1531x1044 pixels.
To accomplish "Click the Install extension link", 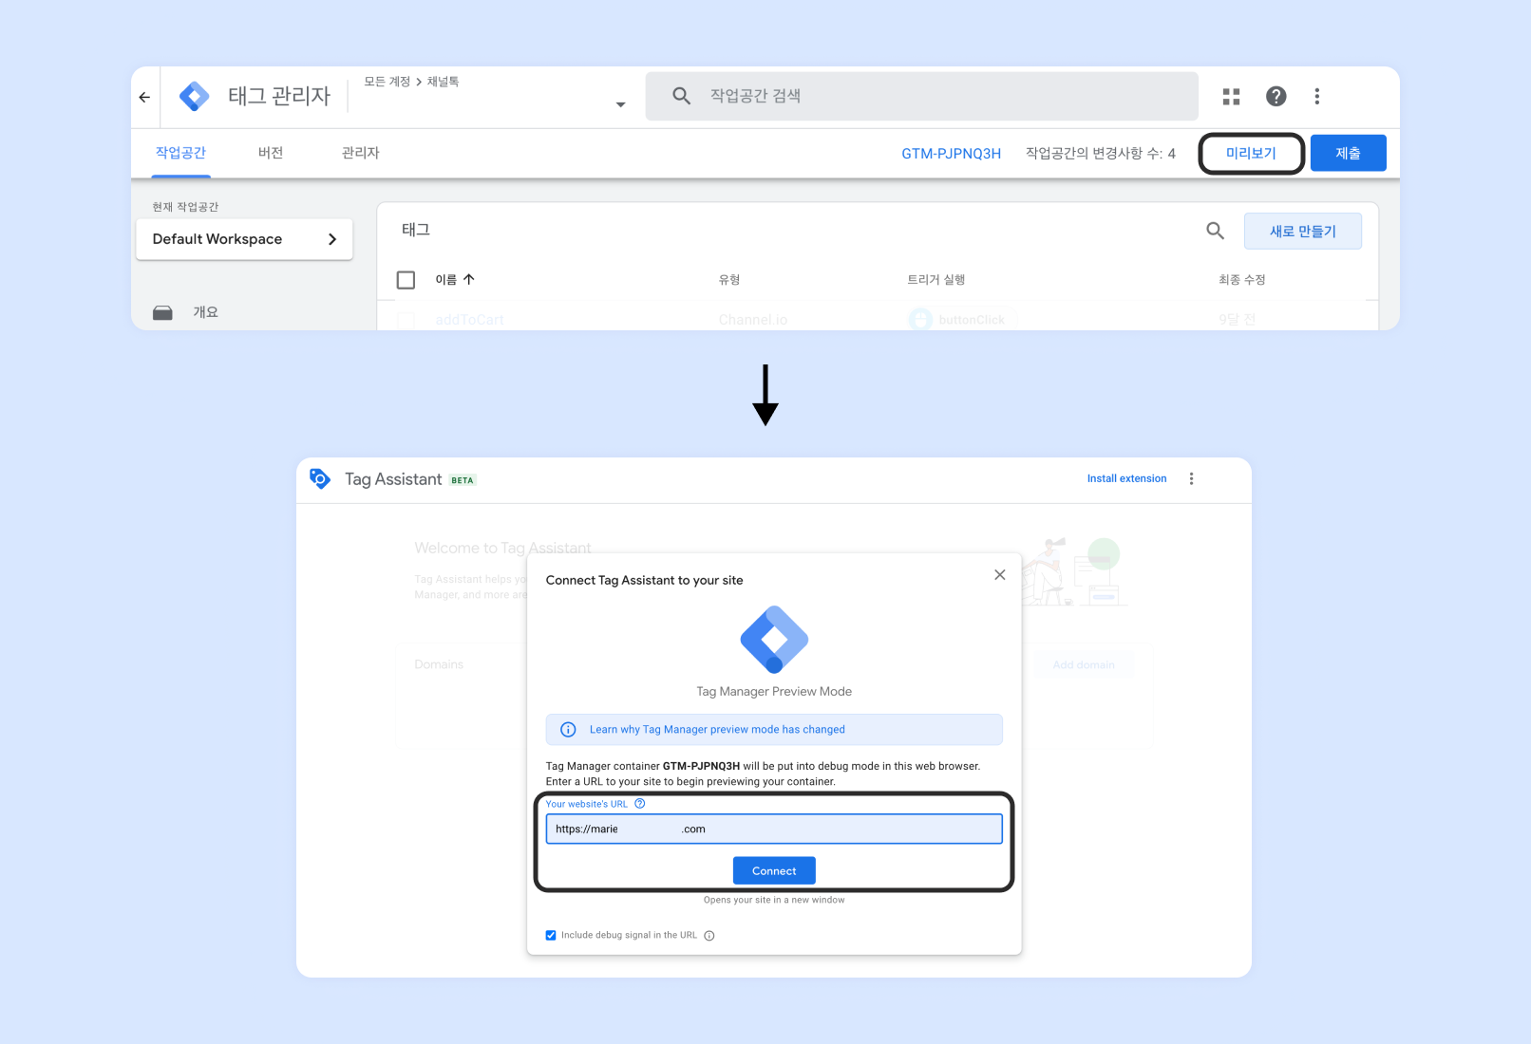I will [x=1127, y=478].
